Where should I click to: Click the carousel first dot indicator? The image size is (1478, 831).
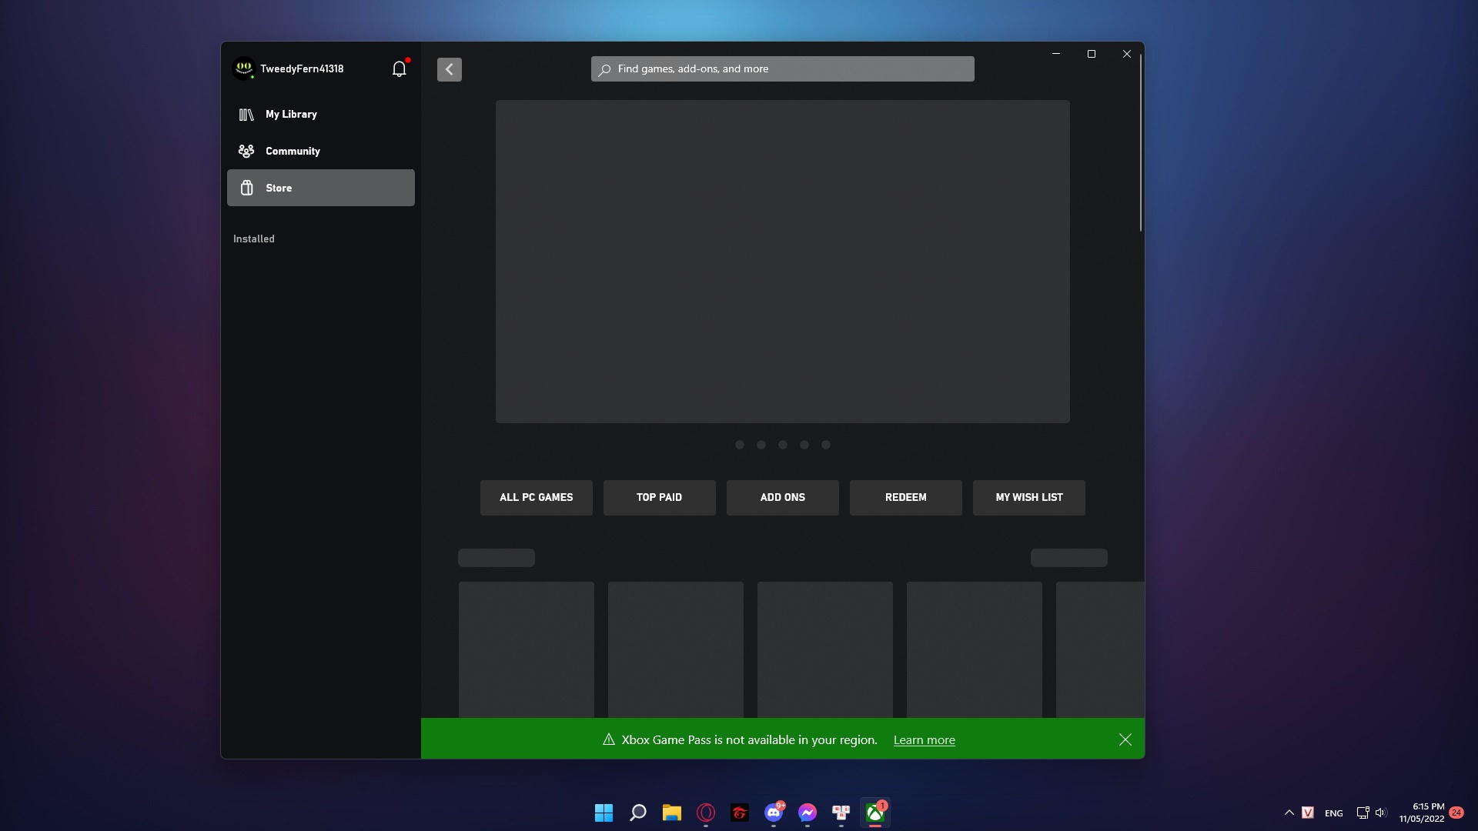coord(739,445)
